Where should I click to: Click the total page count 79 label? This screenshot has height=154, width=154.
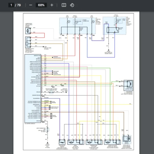19,5
